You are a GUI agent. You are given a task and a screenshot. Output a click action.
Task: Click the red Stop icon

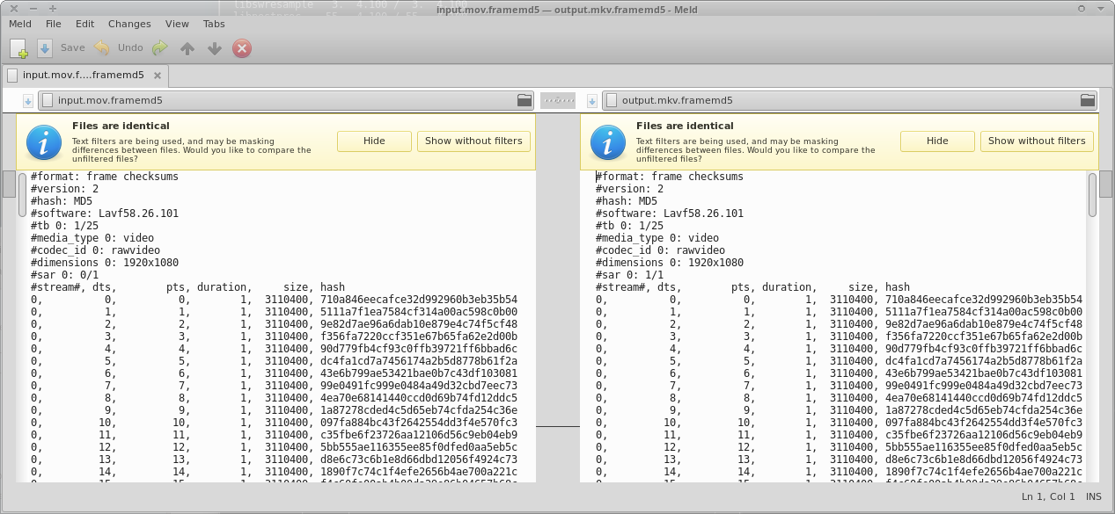pyautogui.click(x=242, y=48)
